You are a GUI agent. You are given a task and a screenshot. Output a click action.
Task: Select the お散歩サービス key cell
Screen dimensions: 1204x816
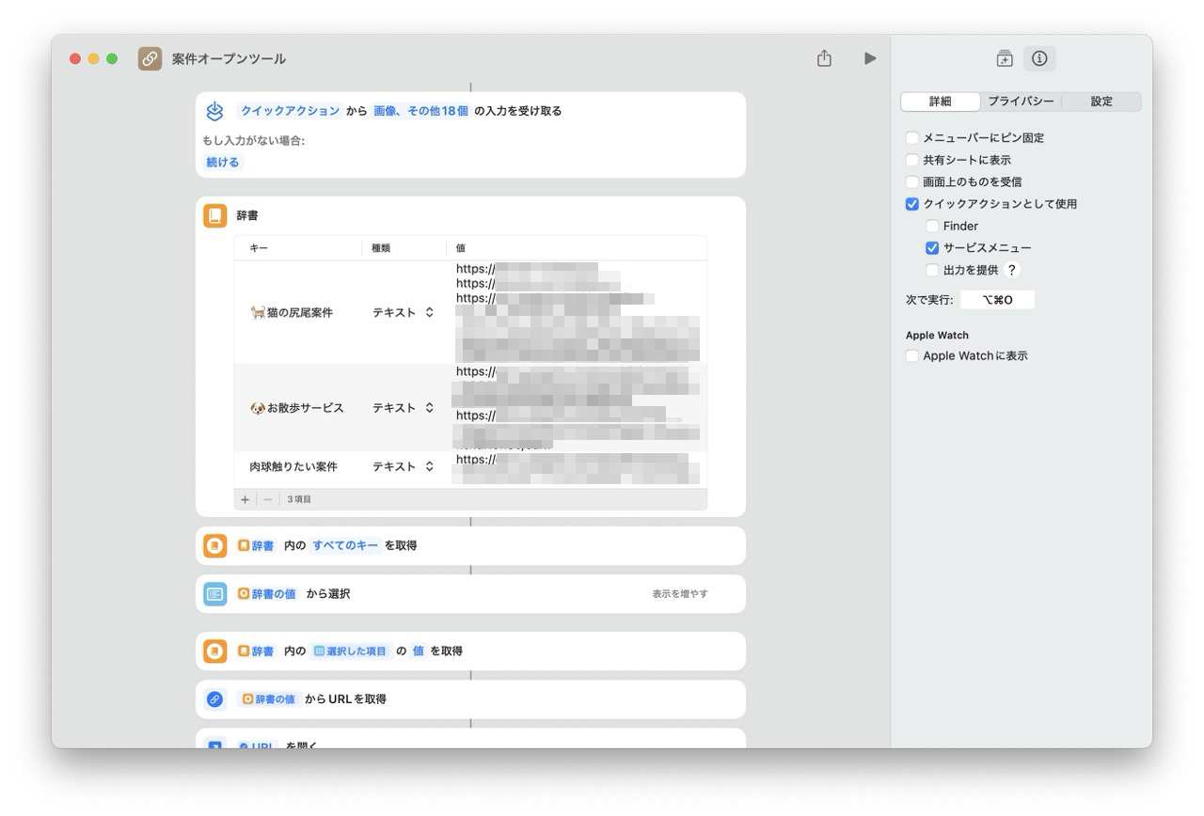297,408
